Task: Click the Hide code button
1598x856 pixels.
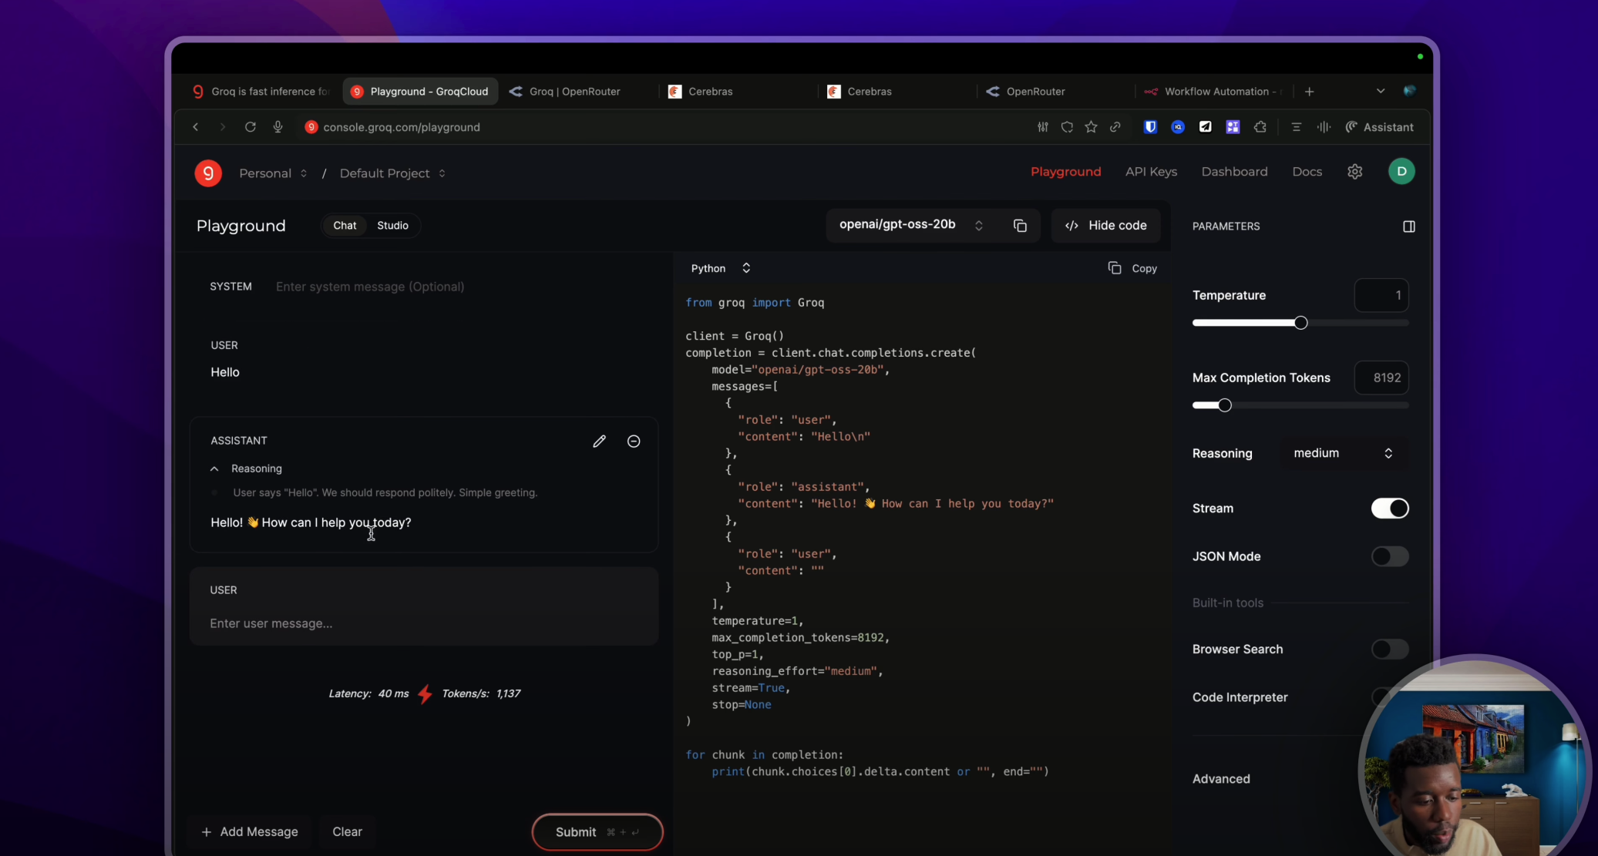Action: pyautogui.click(x=1105, y=225)
